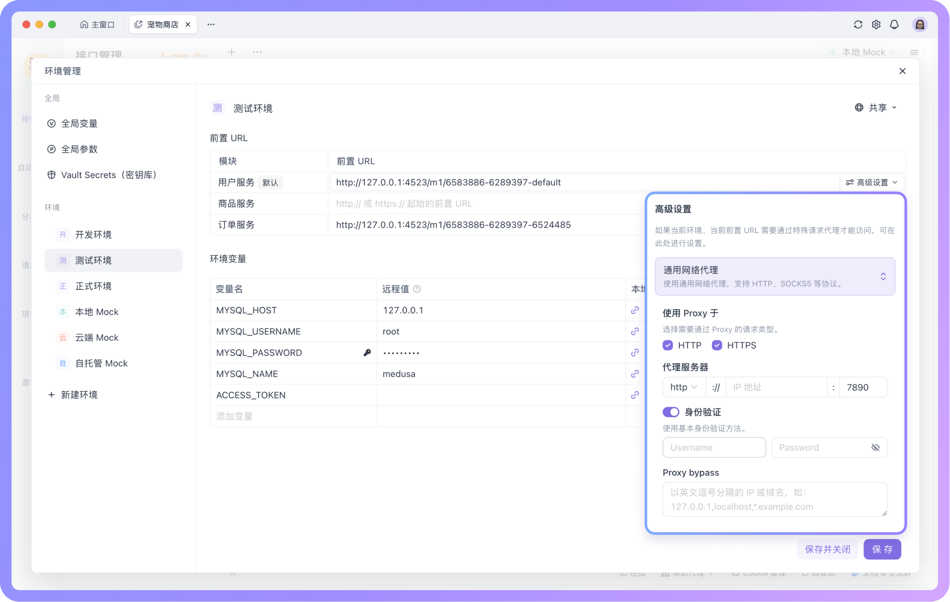The image size is (950, 602).
Task: Click the key icon on MYSQL_PASSWORD row
Action: [x=367, y=352]
